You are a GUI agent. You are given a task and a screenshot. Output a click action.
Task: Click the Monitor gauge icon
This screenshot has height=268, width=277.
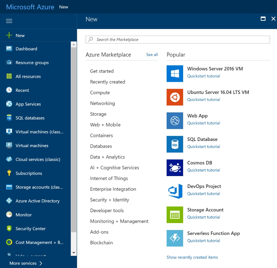pyautogui.click(x=9, y=214)
